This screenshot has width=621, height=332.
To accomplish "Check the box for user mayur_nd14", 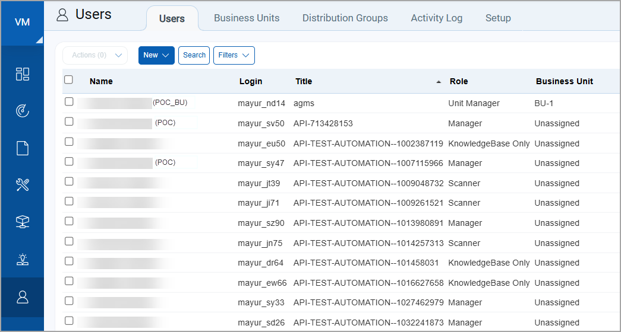I will (x=69, y=102).
